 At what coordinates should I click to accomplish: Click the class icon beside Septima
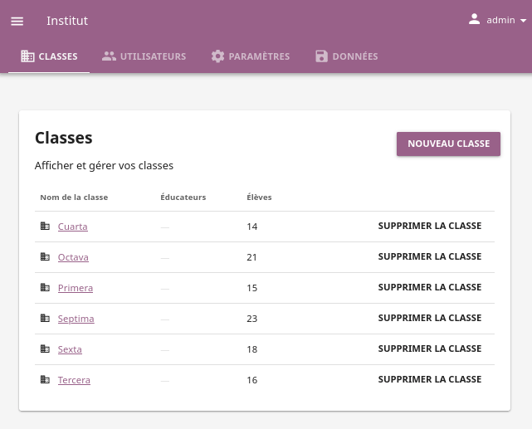coord(45,318)
